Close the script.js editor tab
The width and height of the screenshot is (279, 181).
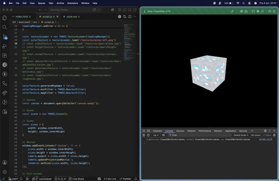pyautogui.click(x=57, y=16)
